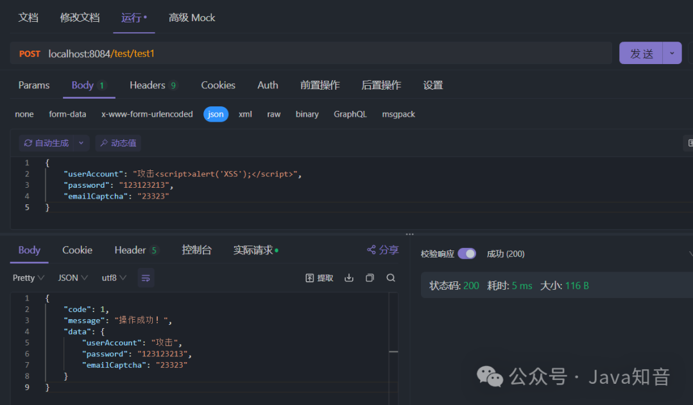Copy the response with copy icon

(x=370, y=278)
